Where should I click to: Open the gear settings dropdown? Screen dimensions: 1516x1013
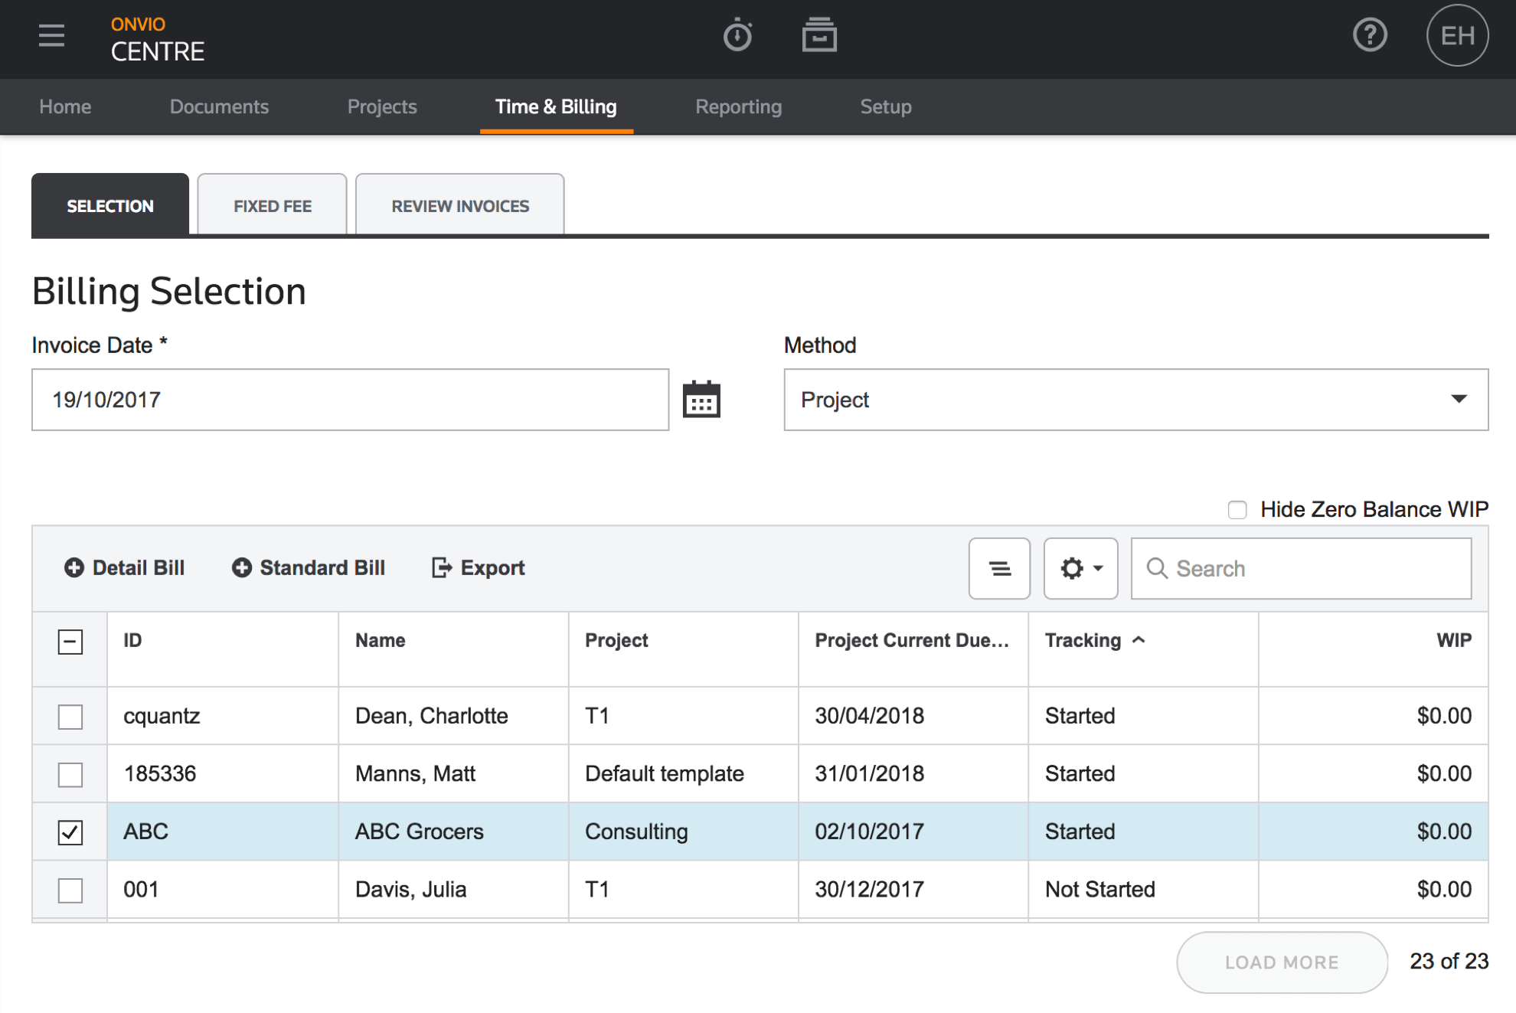(x=1080, y=568)
